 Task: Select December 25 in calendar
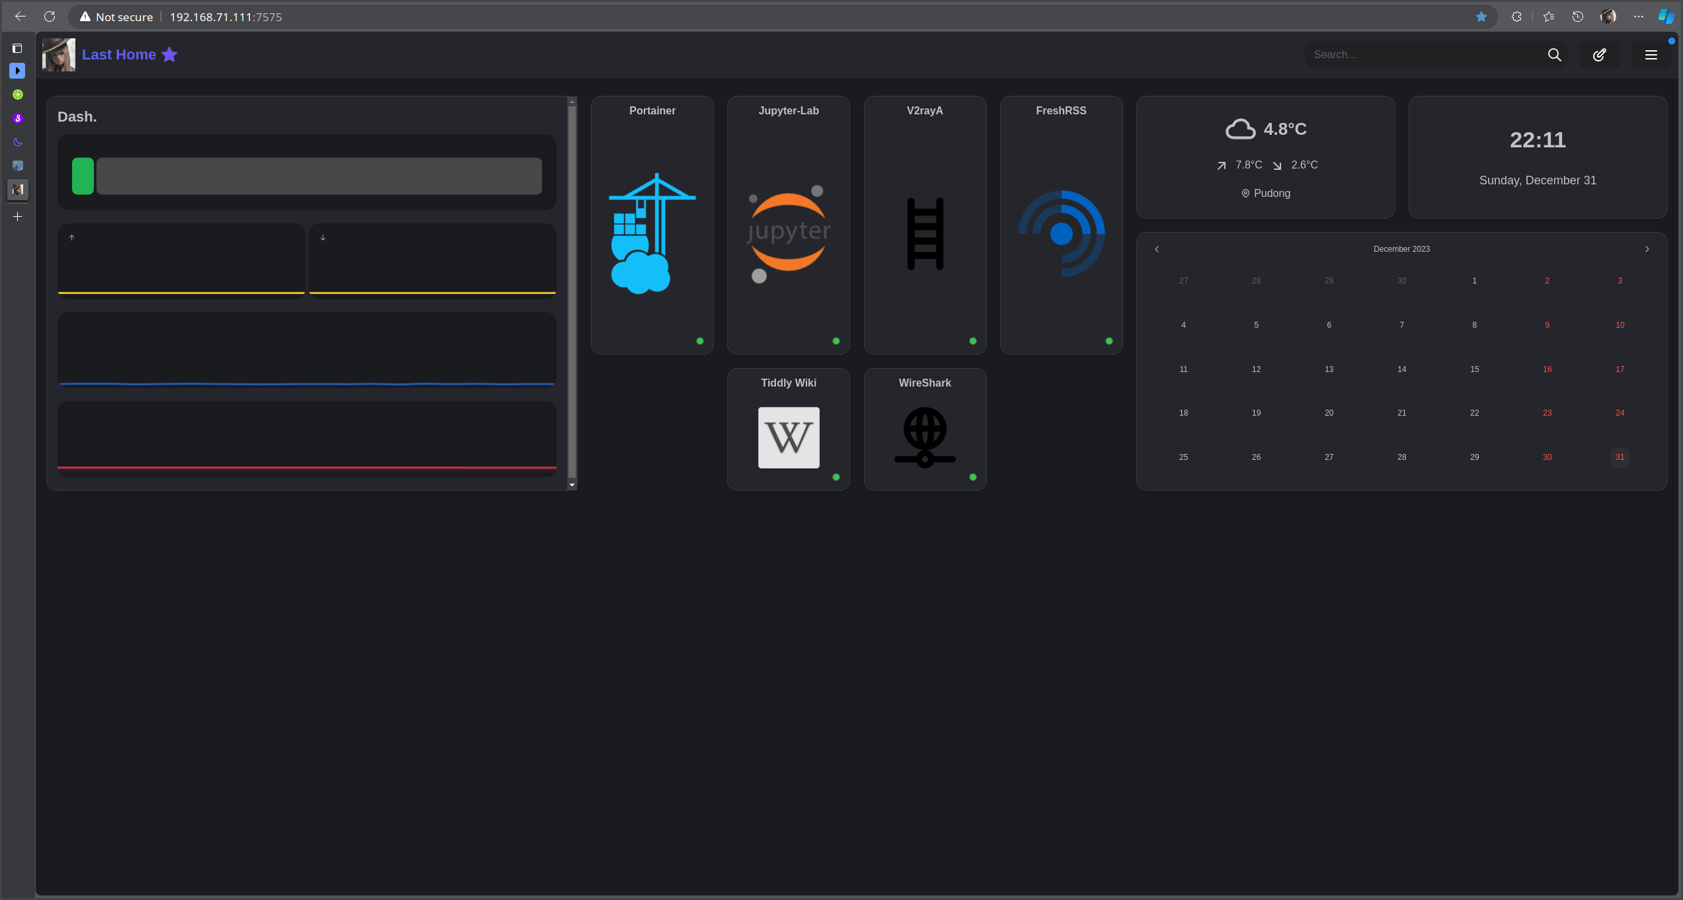coord(1183,457)
